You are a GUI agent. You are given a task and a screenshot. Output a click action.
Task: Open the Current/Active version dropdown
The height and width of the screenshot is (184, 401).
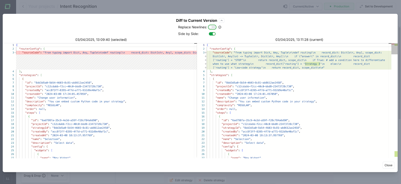(x=306, y=7)
